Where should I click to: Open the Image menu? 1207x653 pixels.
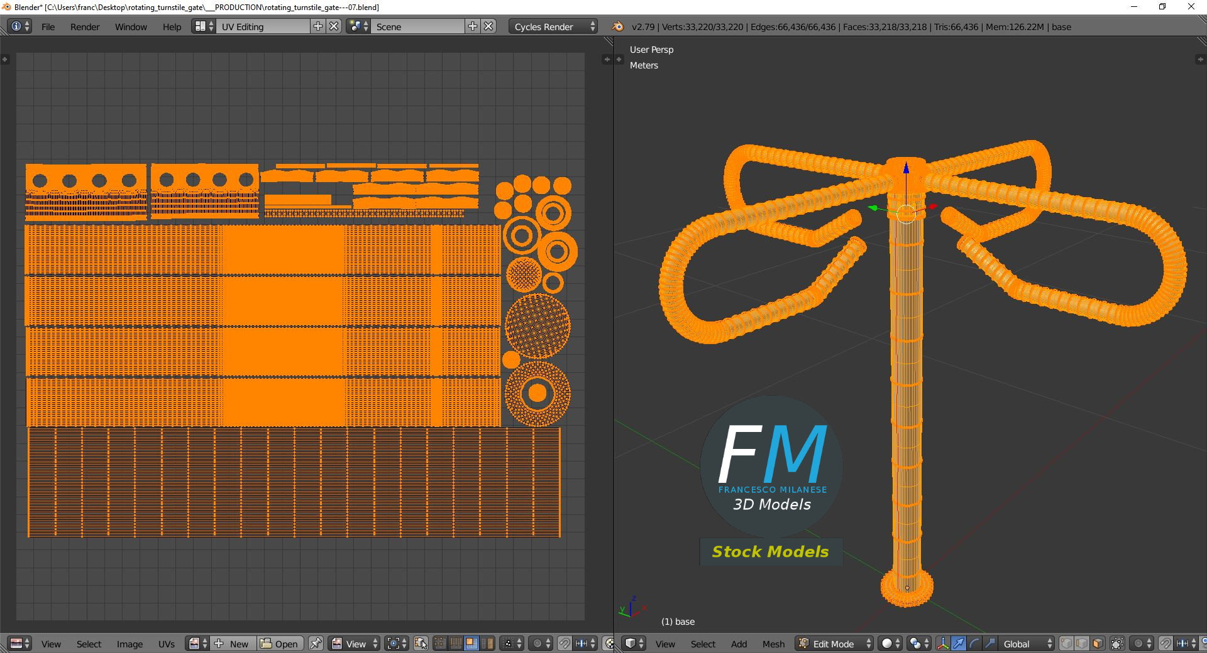[130, 644]
